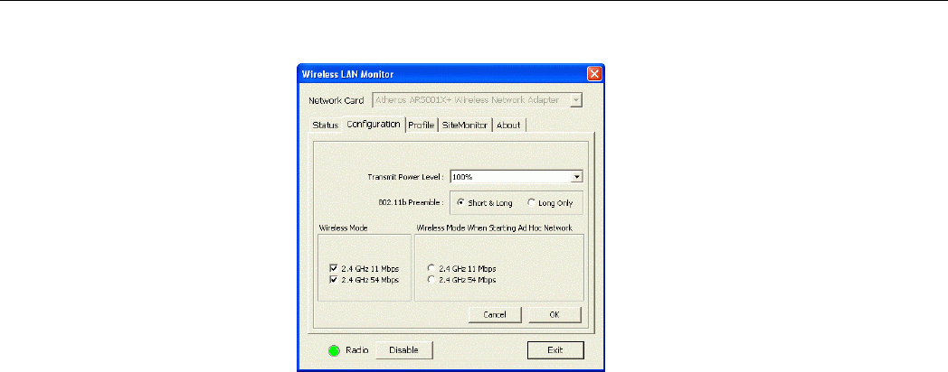The image size is (948, 372).
Task: Switch to the Status tab
Action: 326,125
